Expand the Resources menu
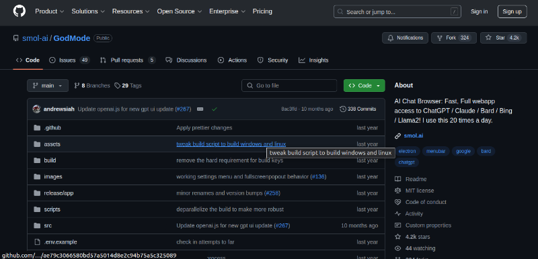 (130, 11)
